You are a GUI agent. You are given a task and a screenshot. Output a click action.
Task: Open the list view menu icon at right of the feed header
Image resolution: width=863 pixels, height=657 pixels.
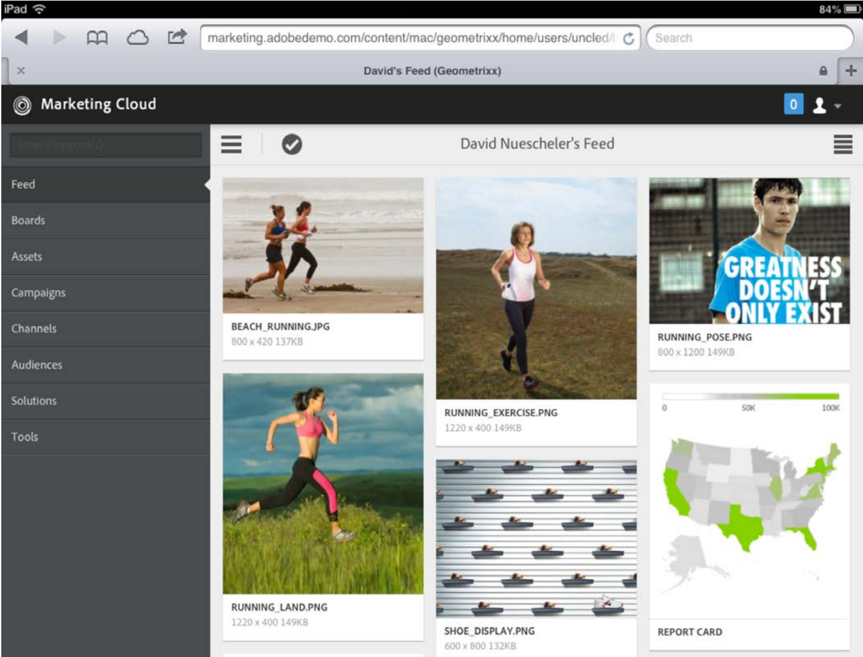coord(843,144)
